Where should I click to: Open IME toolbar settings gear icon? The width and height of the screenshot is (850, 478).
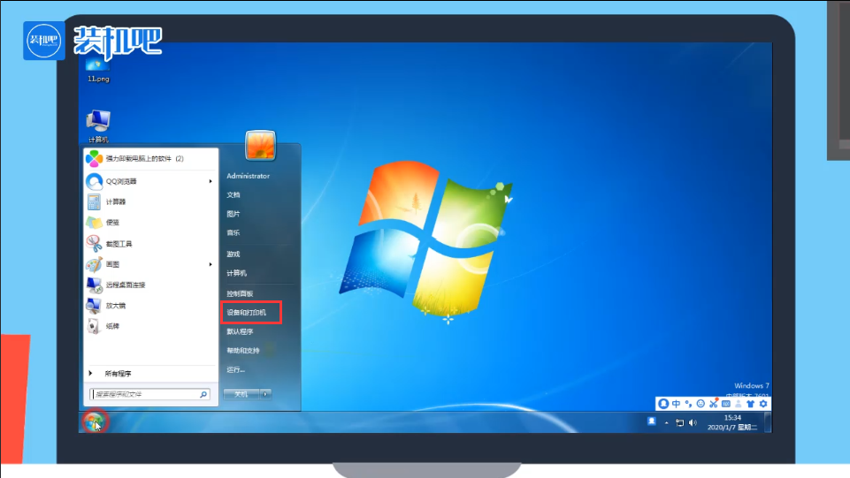pyautogui.click(x=763, y=404)
